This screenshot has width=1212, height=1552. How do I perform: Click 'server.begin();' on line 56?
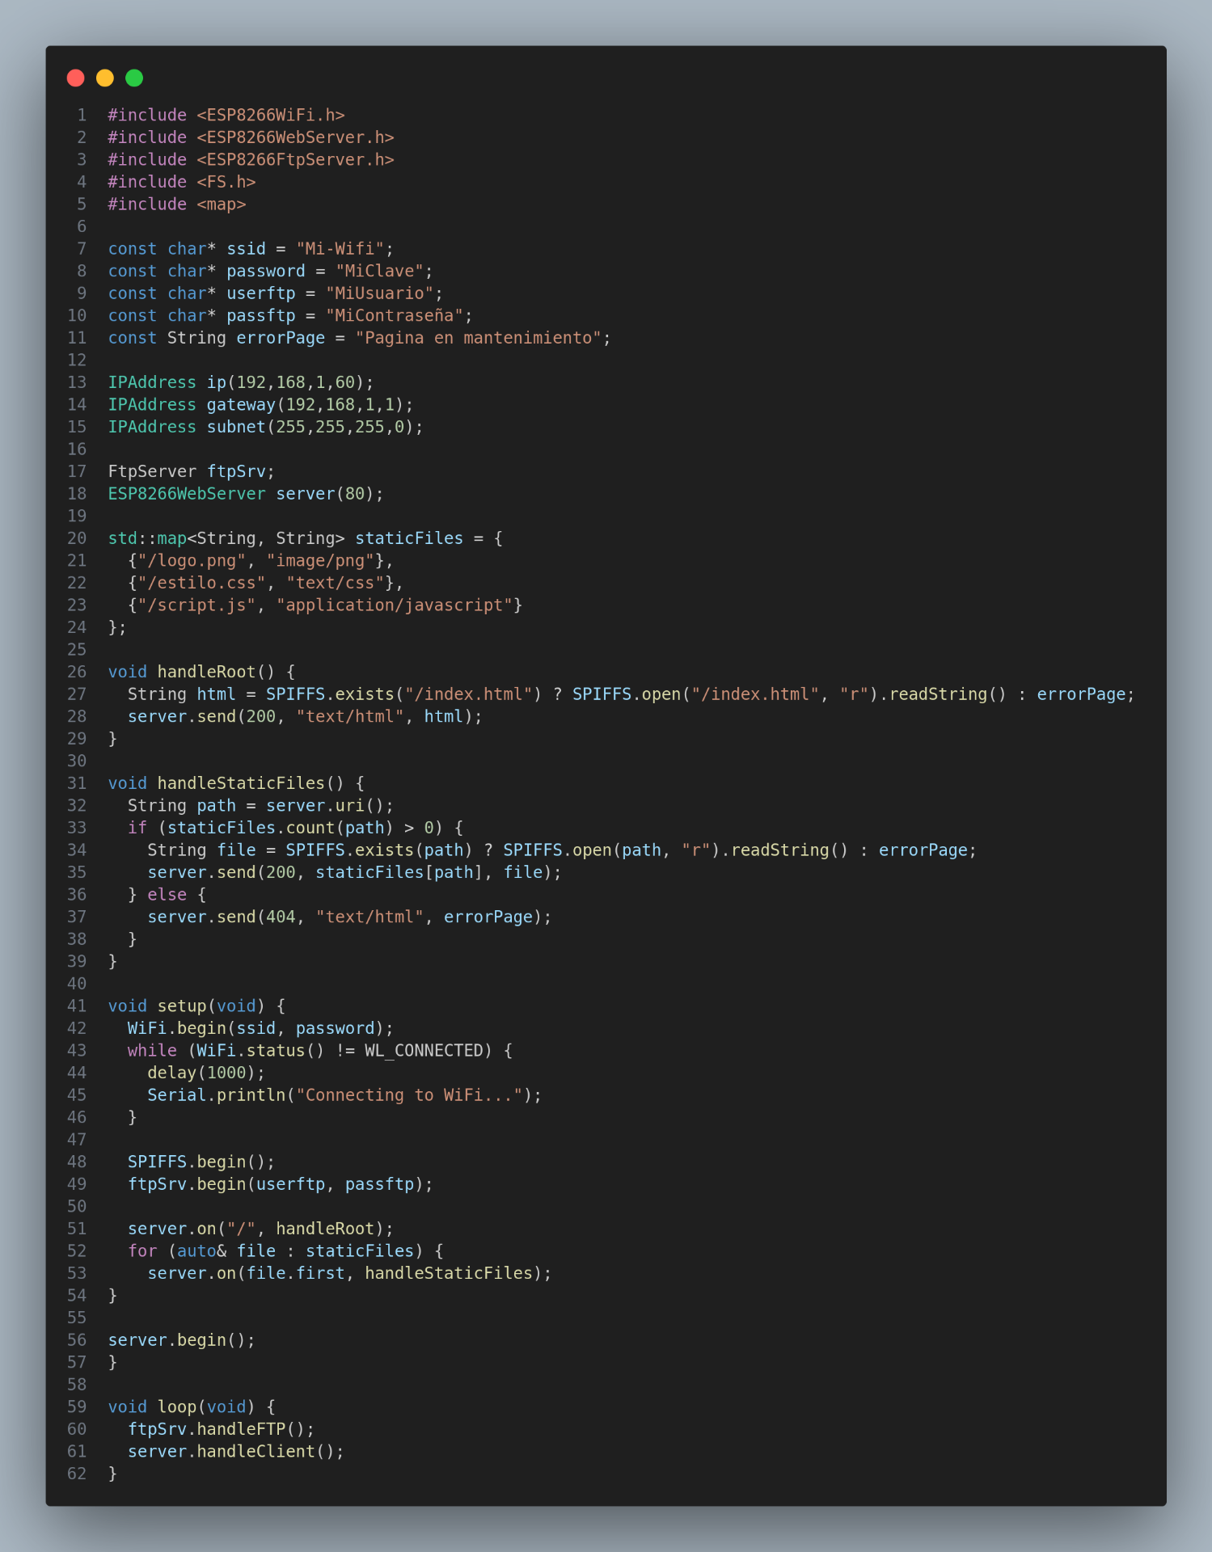pyautogui.click(x=182, y=1339)
